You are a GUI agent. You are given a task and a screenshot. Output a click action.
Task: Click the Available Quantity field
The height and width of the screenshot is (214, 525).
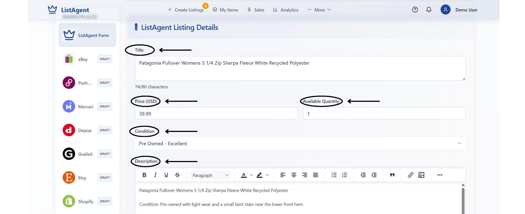384,113
